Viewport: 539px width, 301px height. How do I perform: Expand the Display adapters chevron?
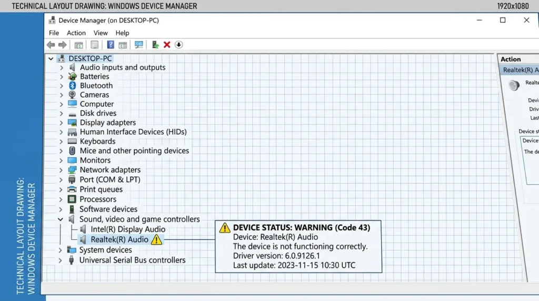pos(61,123)
